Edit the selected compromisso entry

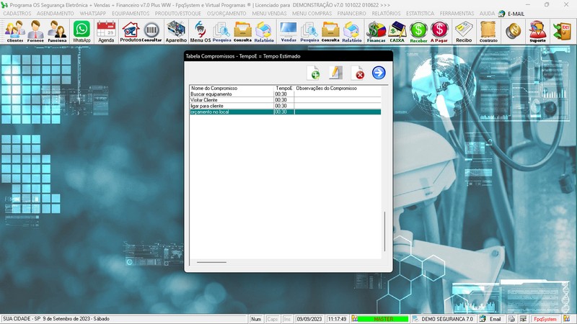pyautogui.click(x=335, y=73)
